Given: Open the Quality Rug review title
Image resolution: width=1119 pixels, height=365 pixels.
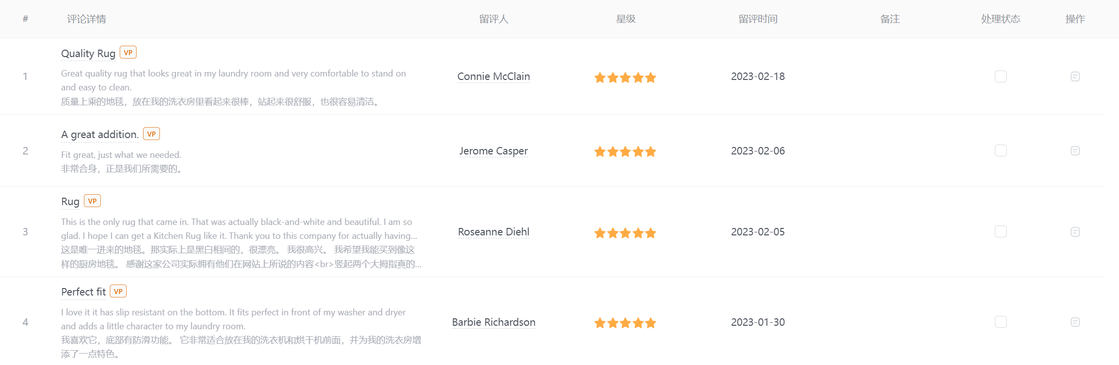Looking at the screenshot, I should (x=88, y=54).
